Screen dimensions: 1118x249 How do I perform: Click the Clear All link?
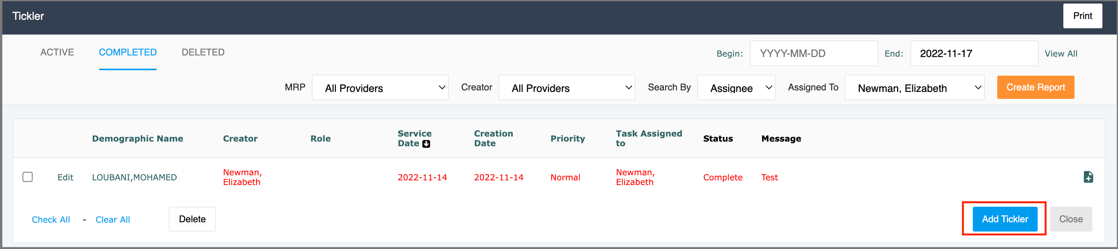pos(113,220)
